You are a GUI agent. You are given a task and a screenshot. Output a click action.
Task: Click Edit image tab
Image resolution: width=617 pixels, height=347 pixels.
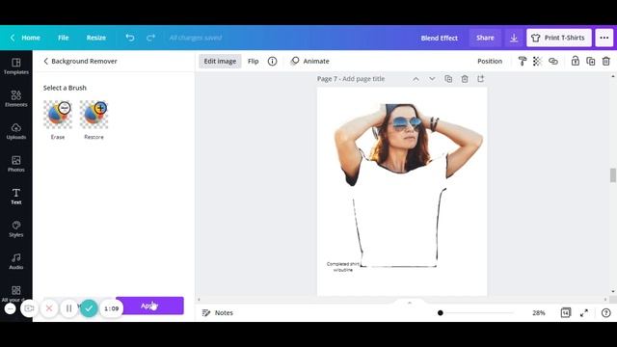point(220,61)
